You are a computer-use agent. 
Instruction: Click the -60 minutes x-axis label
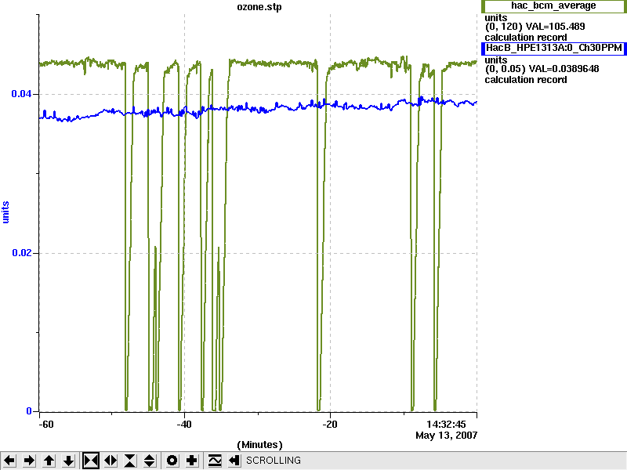tap(46, 425)
